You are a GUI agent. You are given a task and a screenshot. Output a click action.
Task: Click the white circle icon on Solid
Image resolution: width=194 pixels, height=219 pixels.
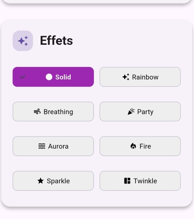pos(49,77)
